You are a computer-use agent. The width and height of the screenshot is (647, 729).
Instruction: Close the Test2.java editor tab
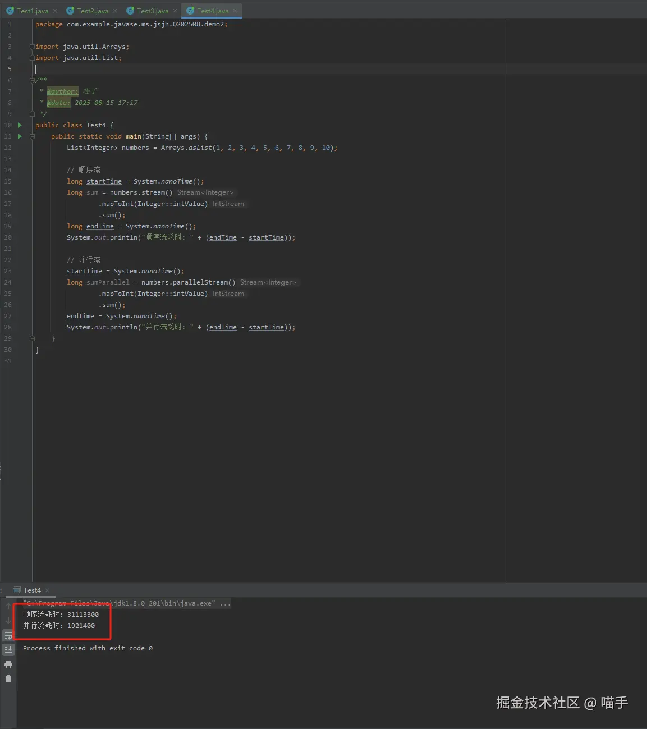(115, 11)
